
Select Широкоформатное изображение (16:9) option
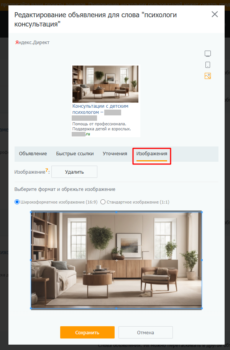pos(17,202)
